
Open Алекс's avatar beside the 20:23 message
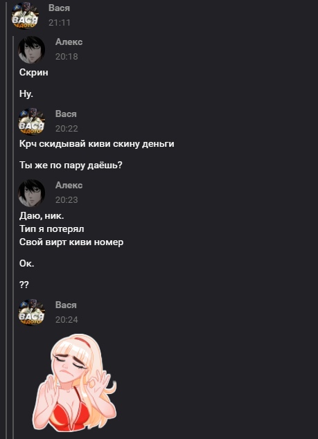click(x=32, y=193)
